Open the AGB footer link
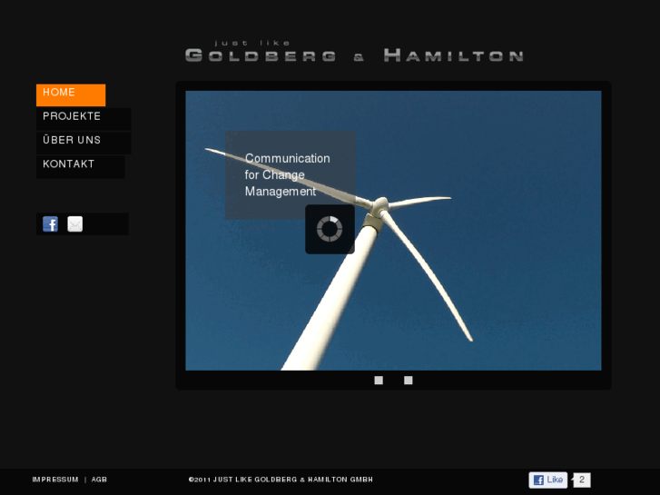The height and width of the screenshot is (495, 660). (99, 480)
